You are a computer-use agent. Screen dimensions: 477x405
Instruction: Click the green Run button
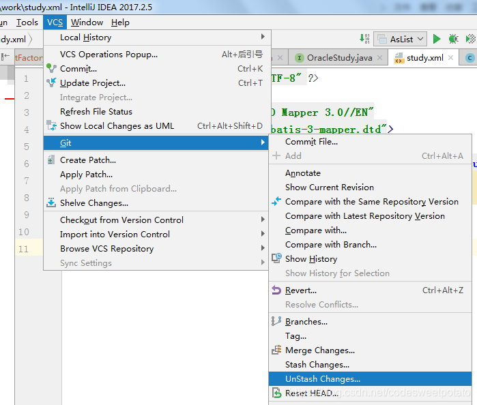(x=437, y=39)
